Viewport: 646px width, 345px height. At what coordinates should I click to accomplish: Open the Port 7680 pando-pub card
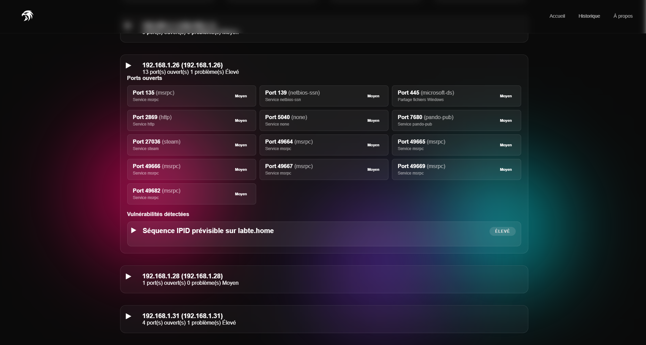tap(456, 120)
